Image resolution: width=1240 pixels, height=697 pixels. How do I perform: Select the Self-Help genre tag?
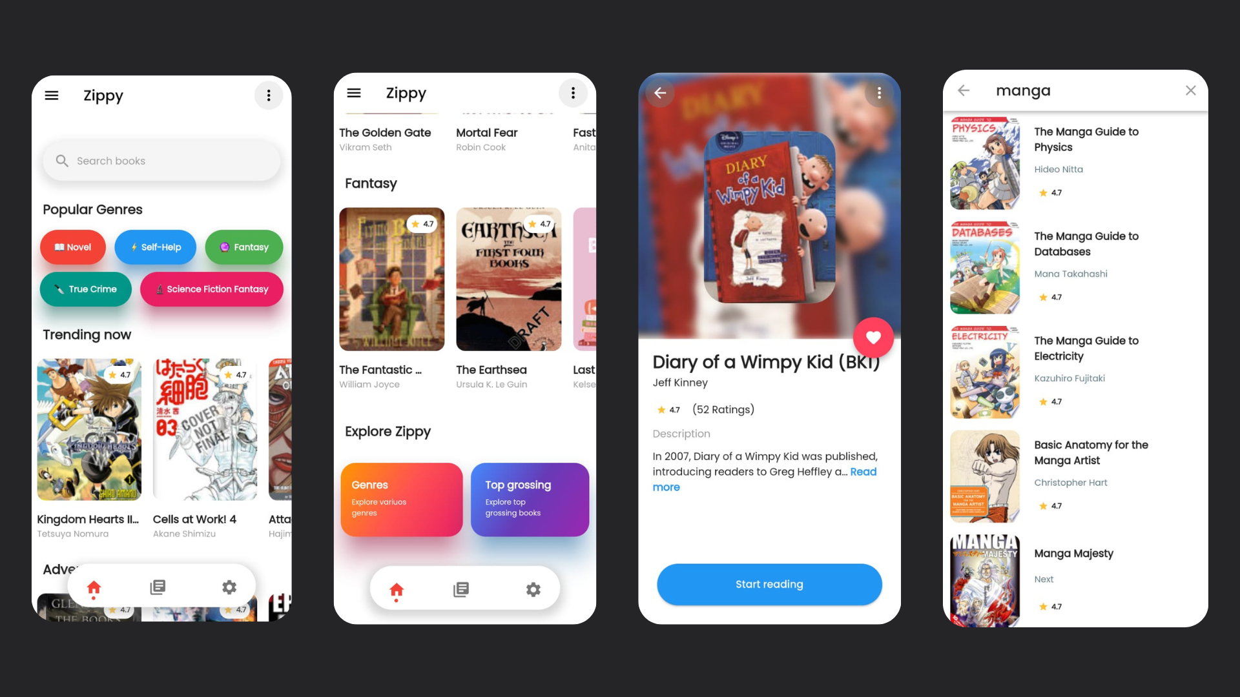(157, 247)
